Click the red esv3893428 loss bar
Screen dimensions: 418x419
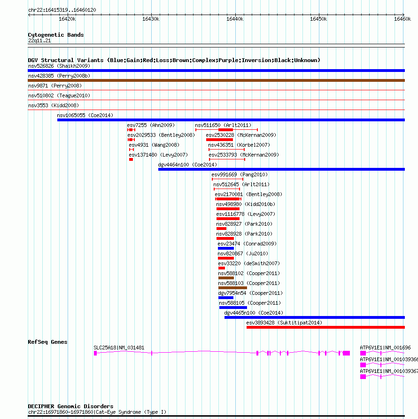325,328
